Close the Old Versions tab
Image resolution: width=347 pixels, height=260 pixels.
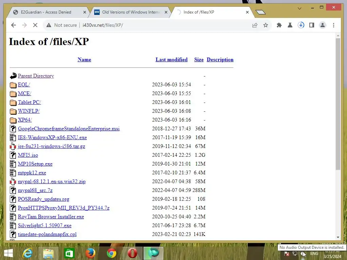(166, 12)
